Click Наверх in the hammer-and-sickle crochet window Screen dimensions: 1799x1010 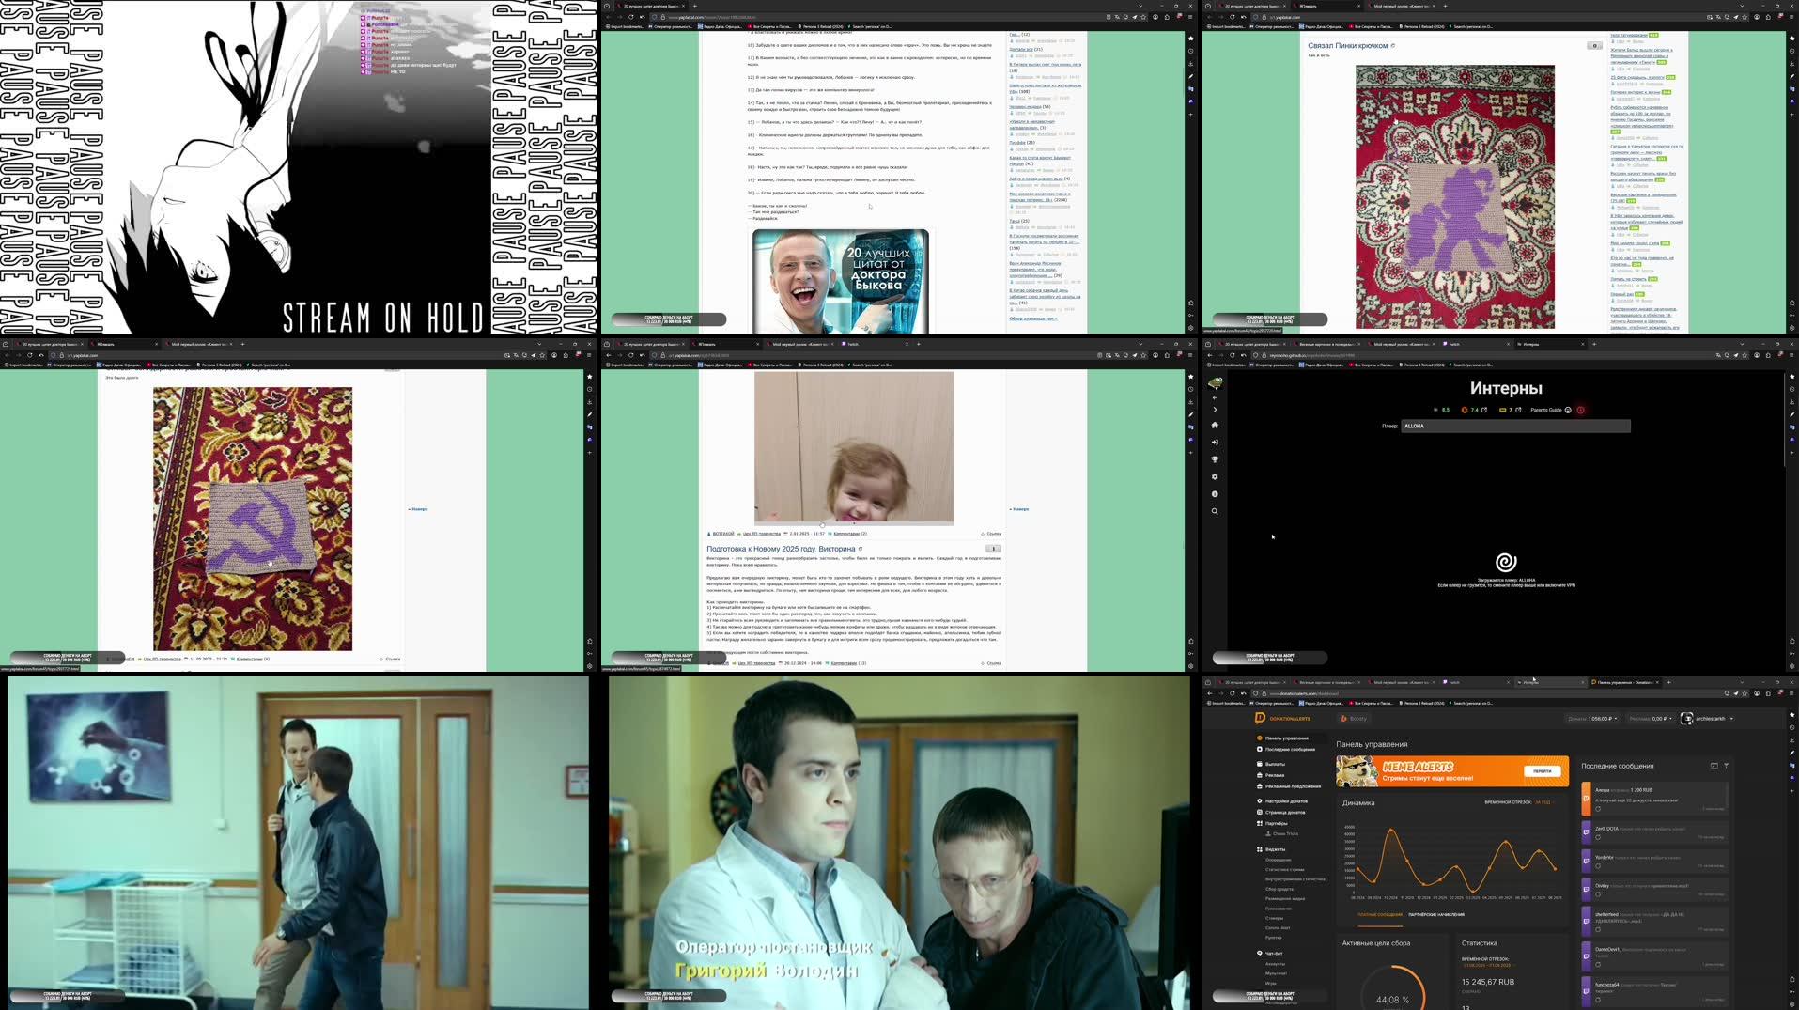tap(418, 509)
